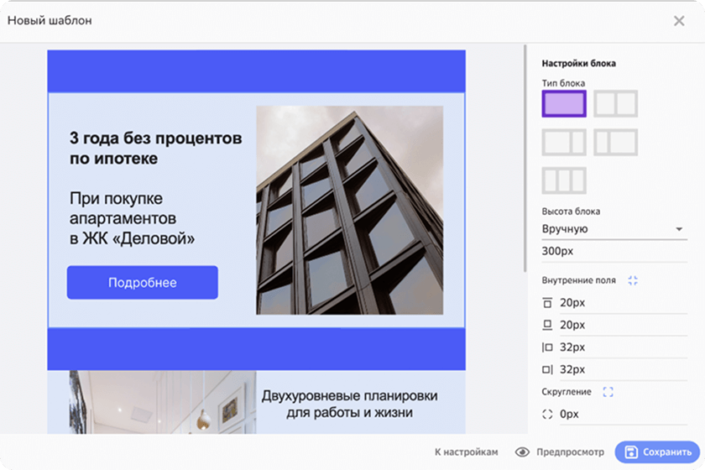Select the two equal columns block type
Image resolution: width=705 pixels, height=470 pixels.
[615, 103]
